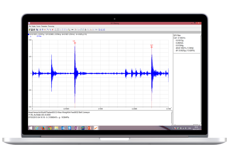Click the blue curve color square

pyautogui.click(x=29, y=34)
